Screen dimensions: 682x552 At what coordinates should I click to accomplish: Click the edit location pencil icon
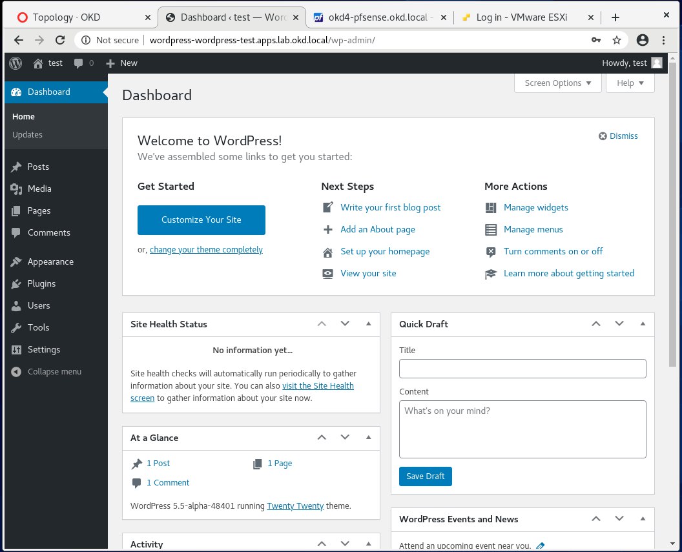coord(540,546)
